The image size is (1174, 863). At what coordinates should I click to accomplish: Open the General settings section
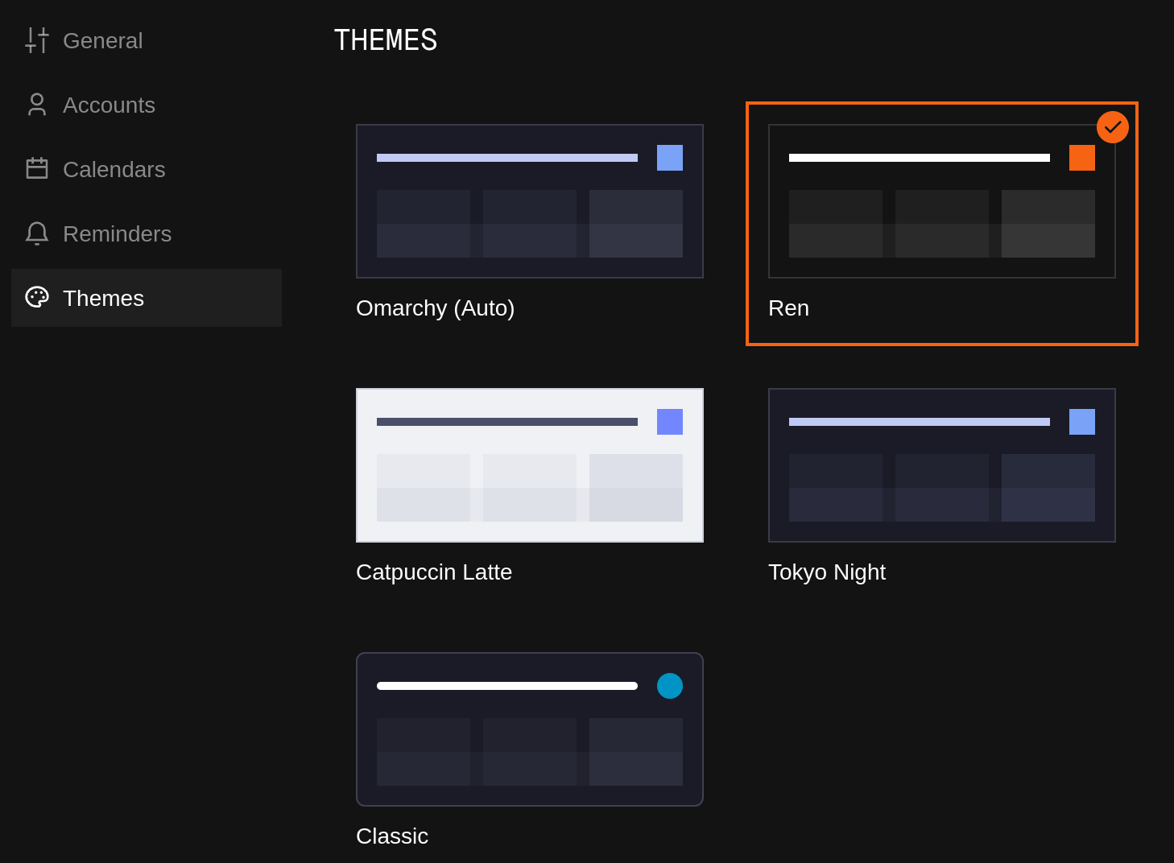pos(147,40)
